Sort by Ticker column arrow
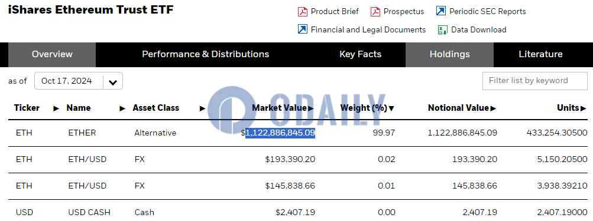This screenshot has height=221, width=593. [56, 108]
